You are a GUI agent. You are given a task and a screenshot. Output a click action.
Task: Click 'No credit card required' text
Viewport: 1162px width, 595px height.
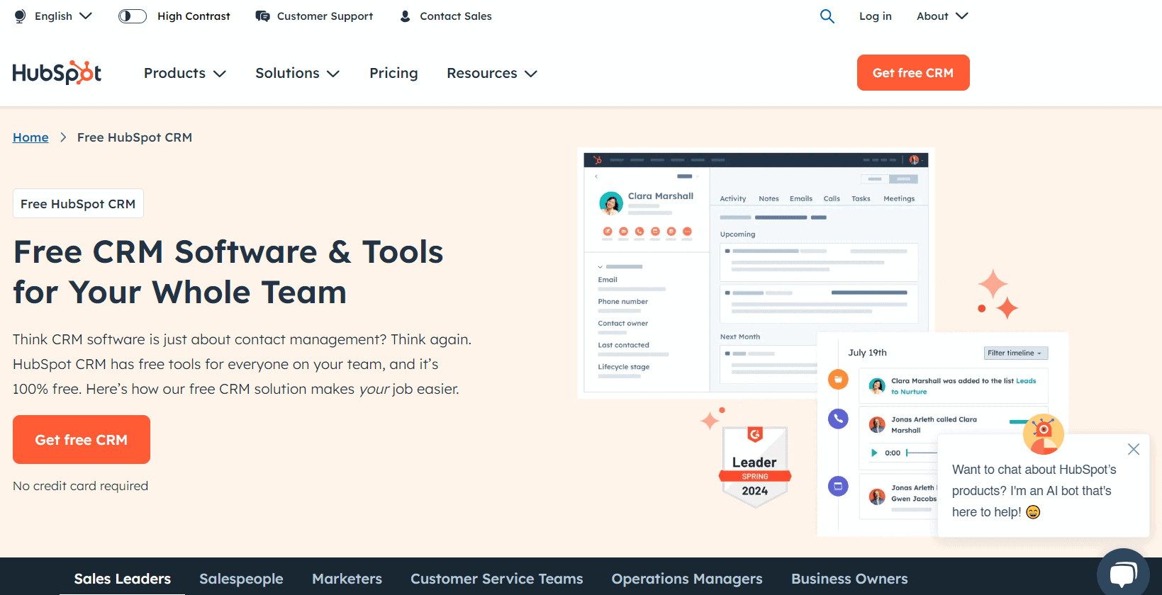pyautogui.click(x=80, y=486)
